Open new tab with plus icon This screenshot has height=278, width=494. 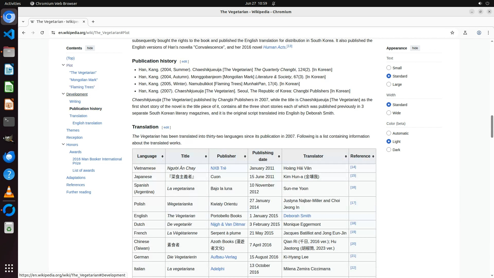93,22
